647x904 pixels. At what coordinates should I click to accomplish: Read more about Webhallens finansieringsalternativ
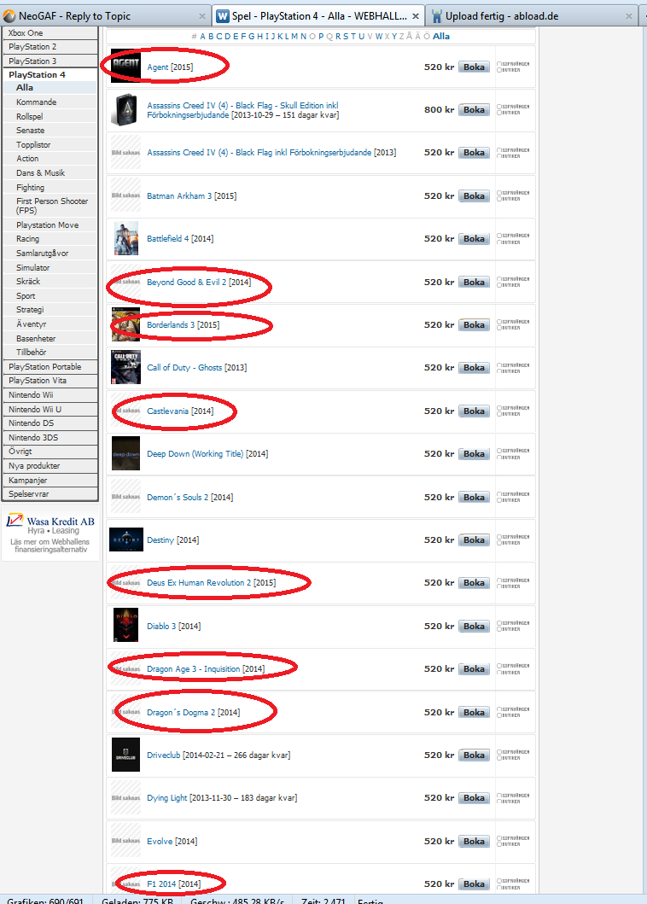pyautogui.click(x=50, y=545)
